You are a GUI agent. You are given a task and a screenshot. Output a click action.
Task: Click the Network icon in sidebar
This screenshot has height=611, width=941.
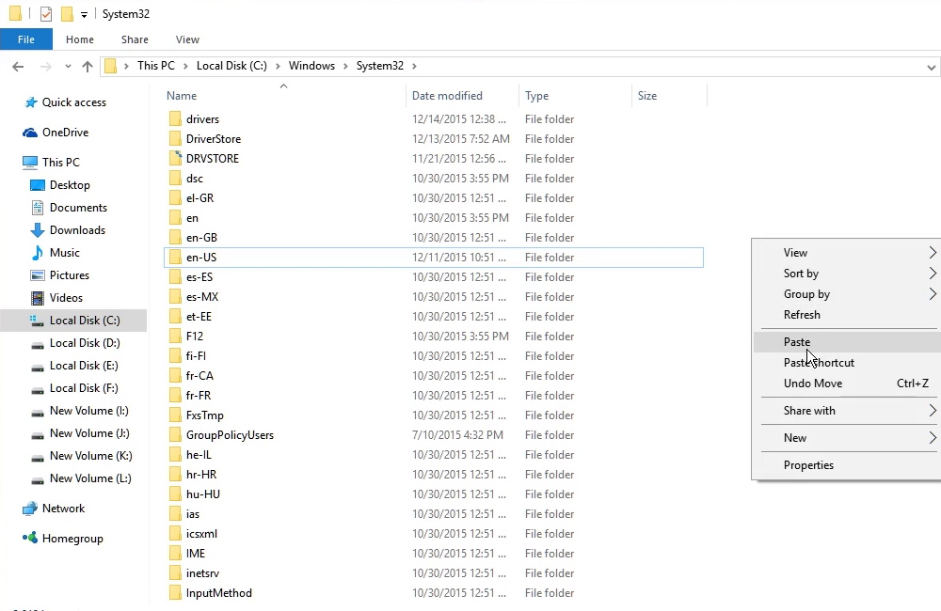30,509
